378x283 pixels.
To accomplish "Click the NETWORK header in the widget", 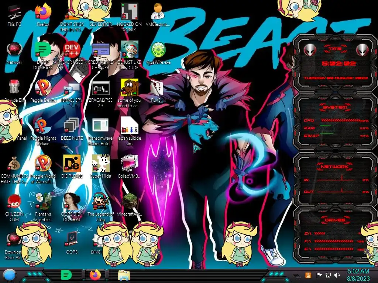I will pyautogui.click(x=334, y=167).
